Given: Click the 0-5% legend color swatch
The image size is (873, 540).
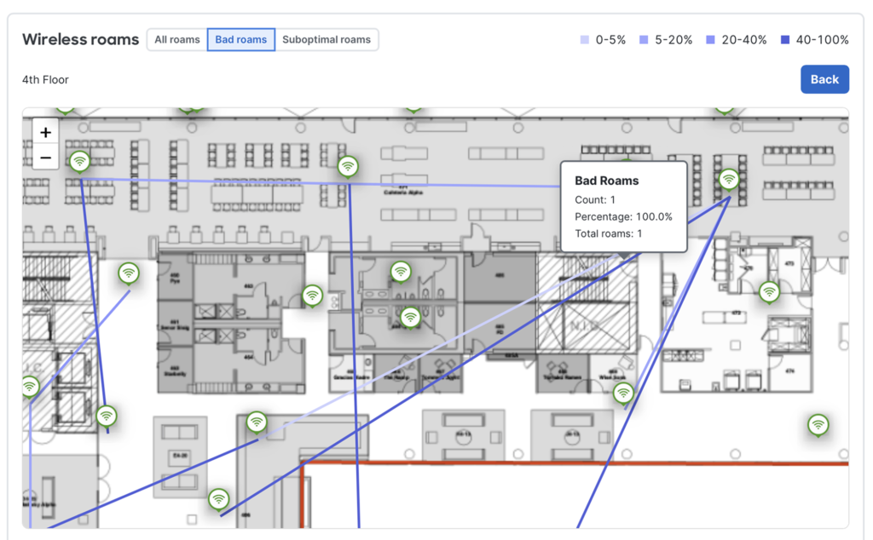Looking at the screenshot, I should (584, 40).
